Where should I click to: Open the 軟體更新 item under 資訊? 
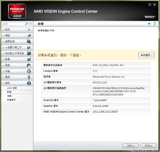pyautogui.click(x=11, y=100)
